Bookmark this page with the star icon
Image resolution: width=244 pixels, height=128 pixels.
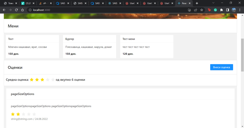[x=202, y=10]
